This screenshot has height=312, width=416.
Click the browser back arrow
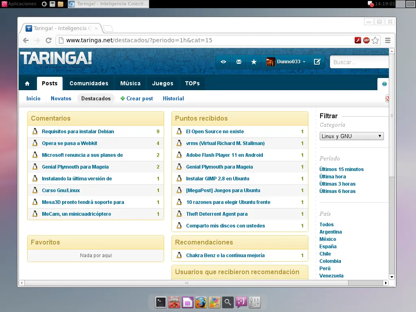point(26,40)
